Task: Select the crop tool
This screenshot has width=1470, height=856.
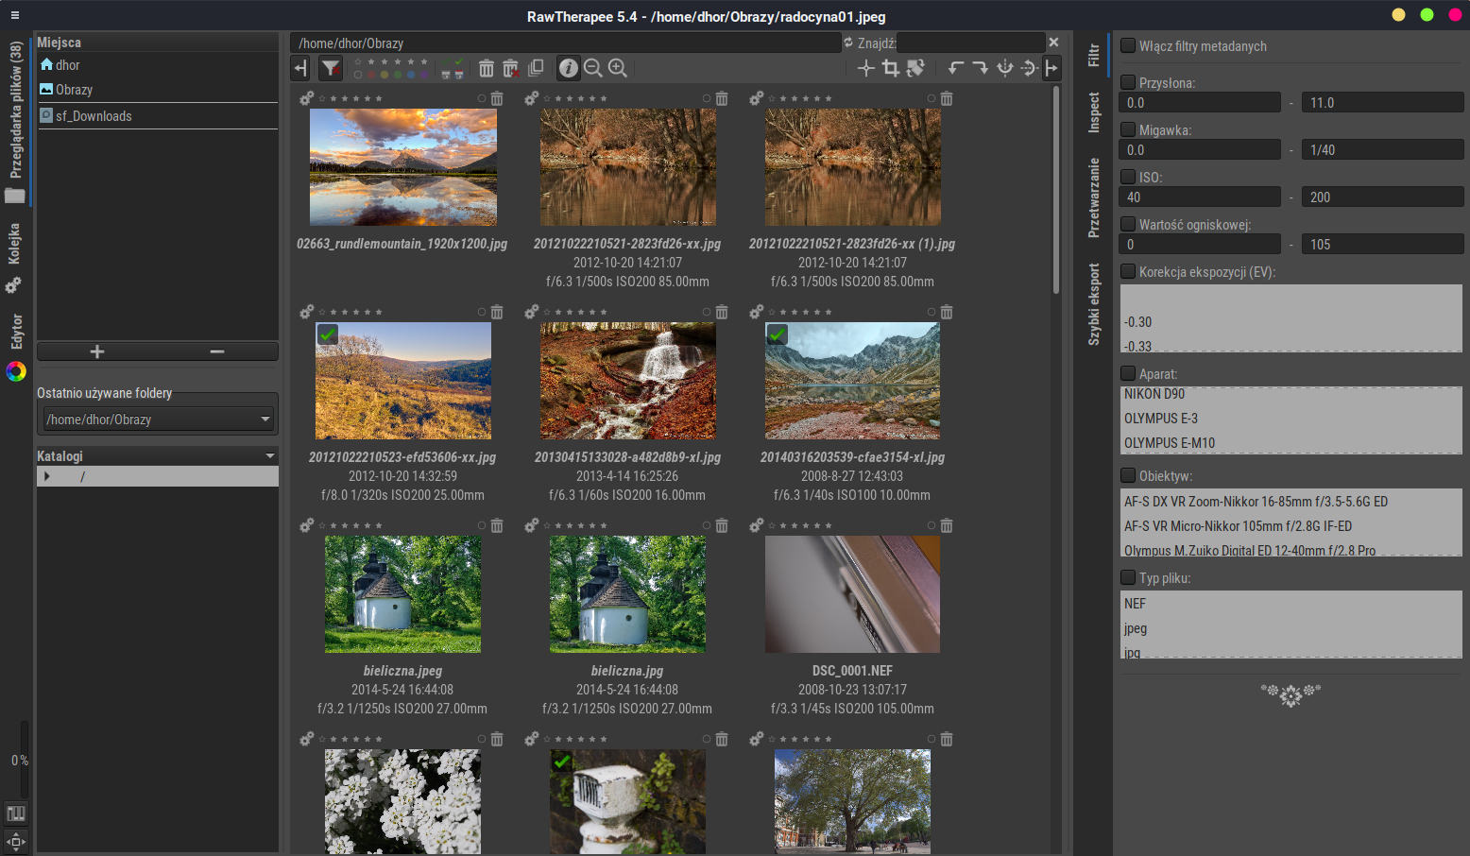Action: pos(890,68)
